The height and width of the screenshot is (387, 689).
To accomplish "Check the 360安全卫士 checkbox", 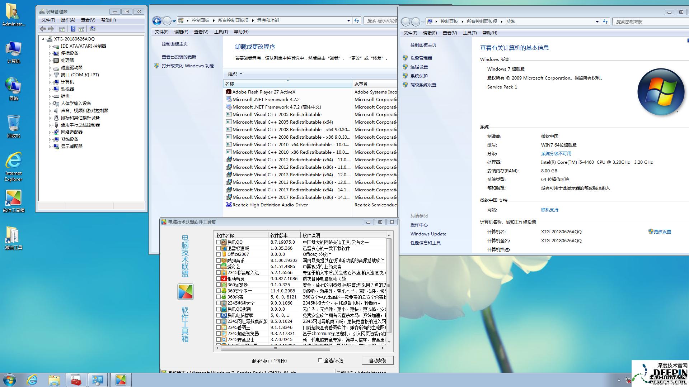I will pos(218,291).
